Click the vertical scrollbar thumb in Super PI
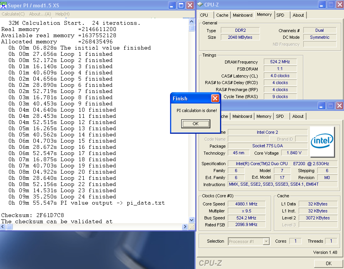The image size is (344, 269). pos(191,28)
